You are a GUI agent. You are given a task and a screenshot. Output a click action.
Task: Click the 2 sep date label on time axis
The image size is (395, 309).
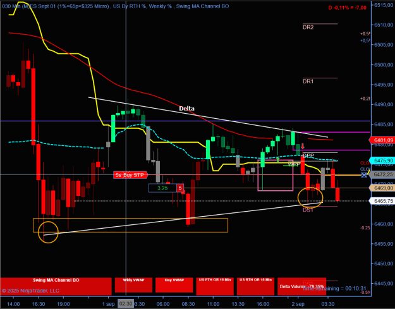[x=298, y=304]
